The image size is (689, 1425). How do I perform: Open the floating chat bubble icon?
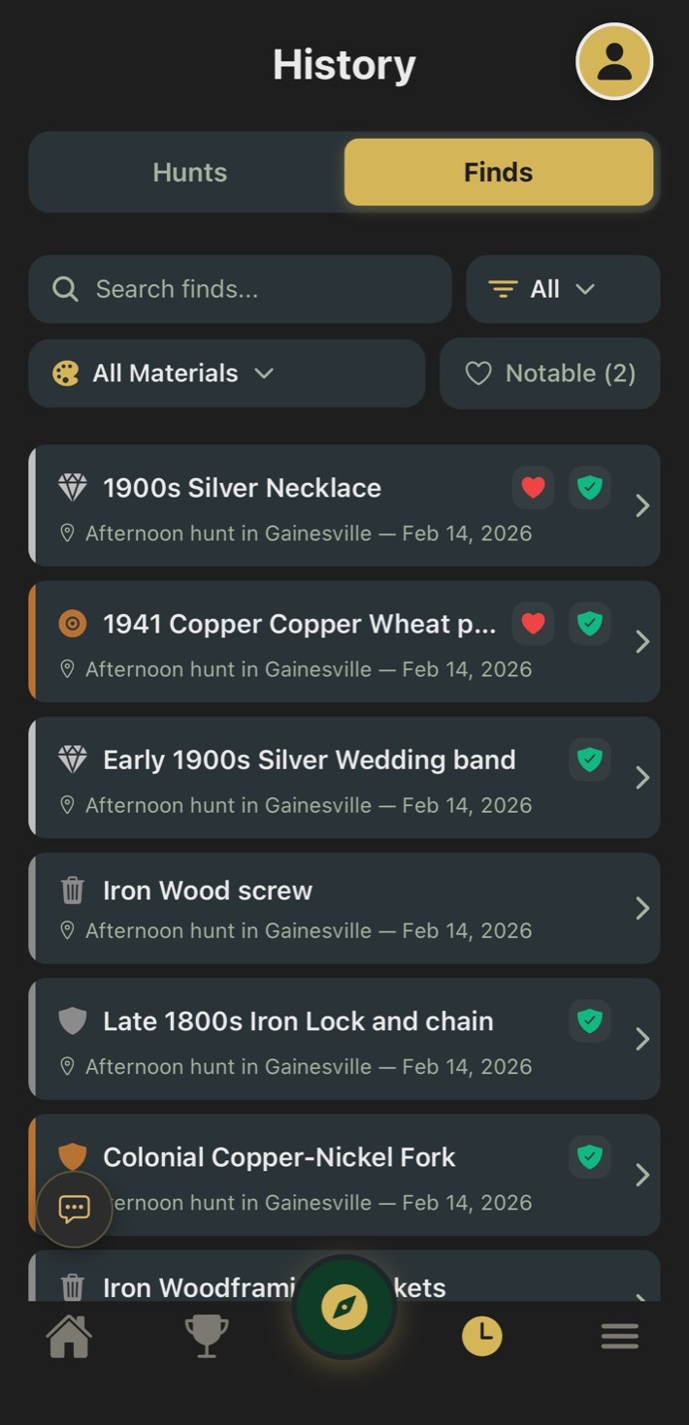point(74,1209)
